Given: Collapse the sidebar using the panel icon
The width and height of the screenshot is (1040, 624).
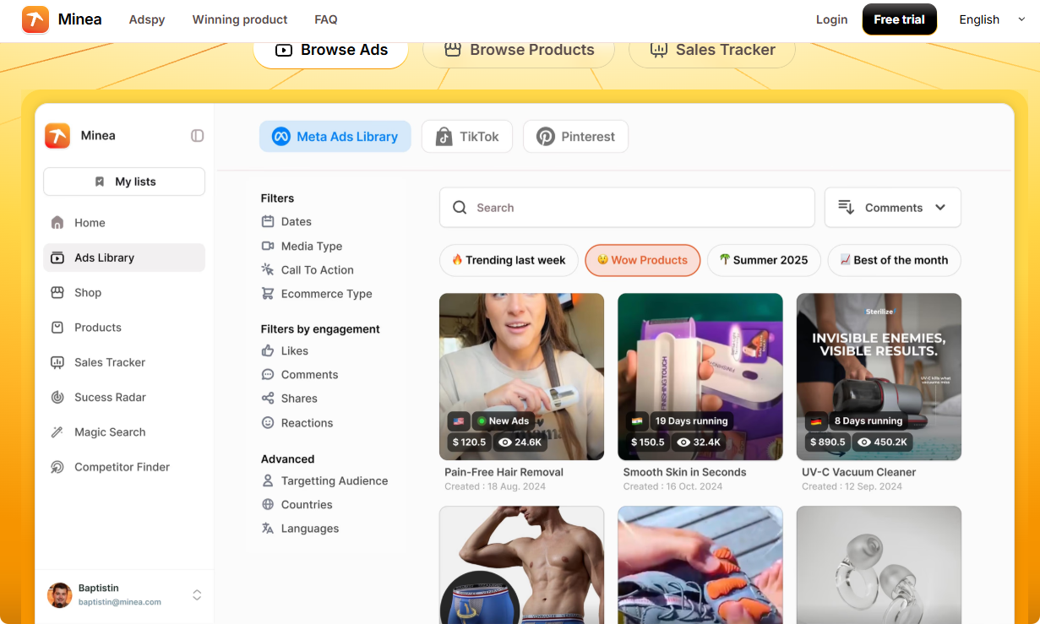Looking at the screenshot, I should click(x=197, y=136).
